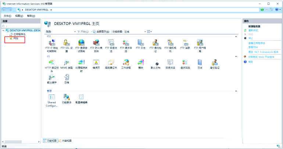This screenshot has width=283, height=149.
Task: Click 获取新的 Web 平台组件 link
Action: (x=261, y=57)
